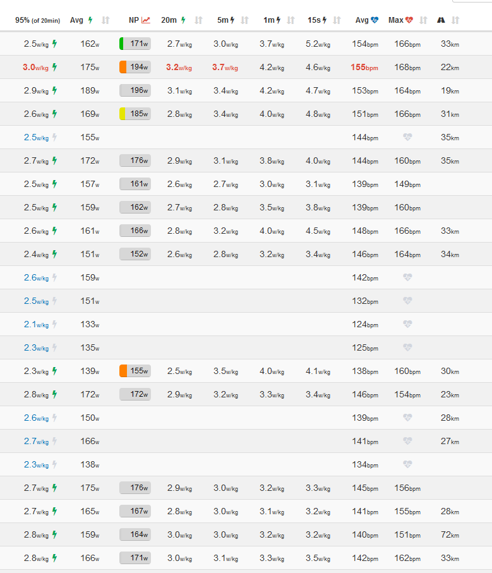Click the 5m column header label
492x573 pixels.
[222, 20]
